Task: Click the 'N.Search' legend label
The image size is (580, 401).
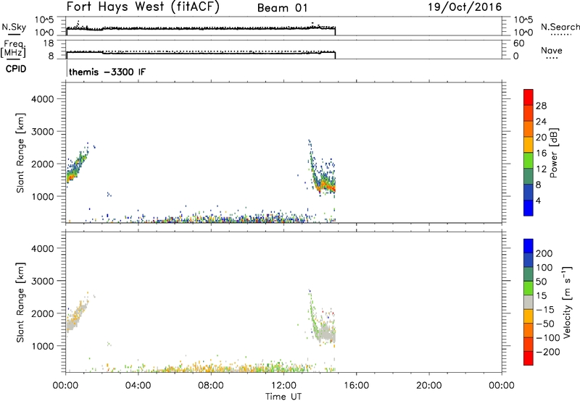Action: [560, 27]
